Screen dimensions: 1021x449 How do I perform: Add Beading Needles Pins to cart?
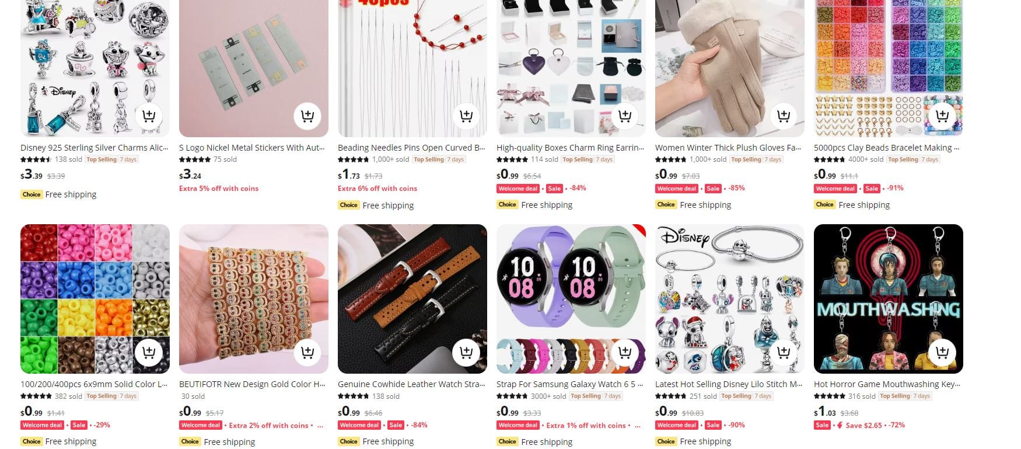click(x=466, y=116)
